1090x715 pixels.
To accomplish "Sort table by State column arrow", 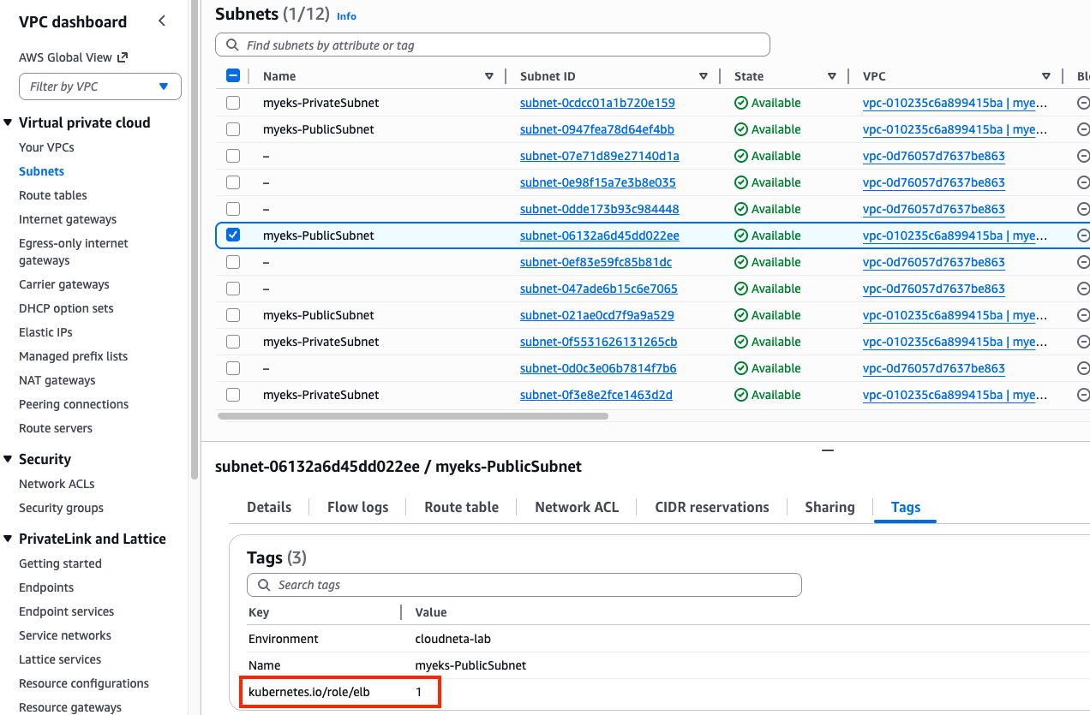I will coord(831,76).
